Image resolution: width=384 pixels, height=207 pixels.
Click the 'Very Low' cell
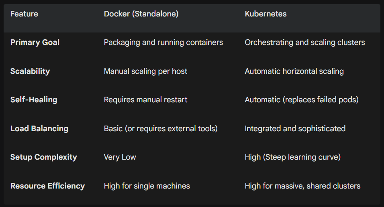pos(120,157)
